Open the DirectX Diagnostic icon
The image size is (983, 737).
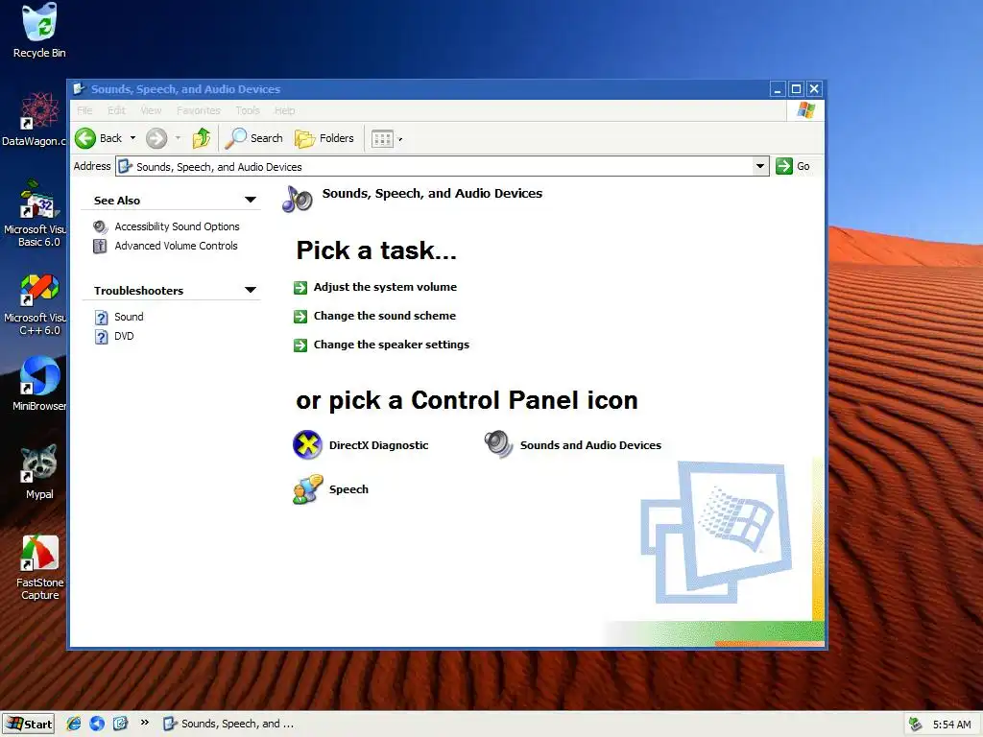pos(307,445)
